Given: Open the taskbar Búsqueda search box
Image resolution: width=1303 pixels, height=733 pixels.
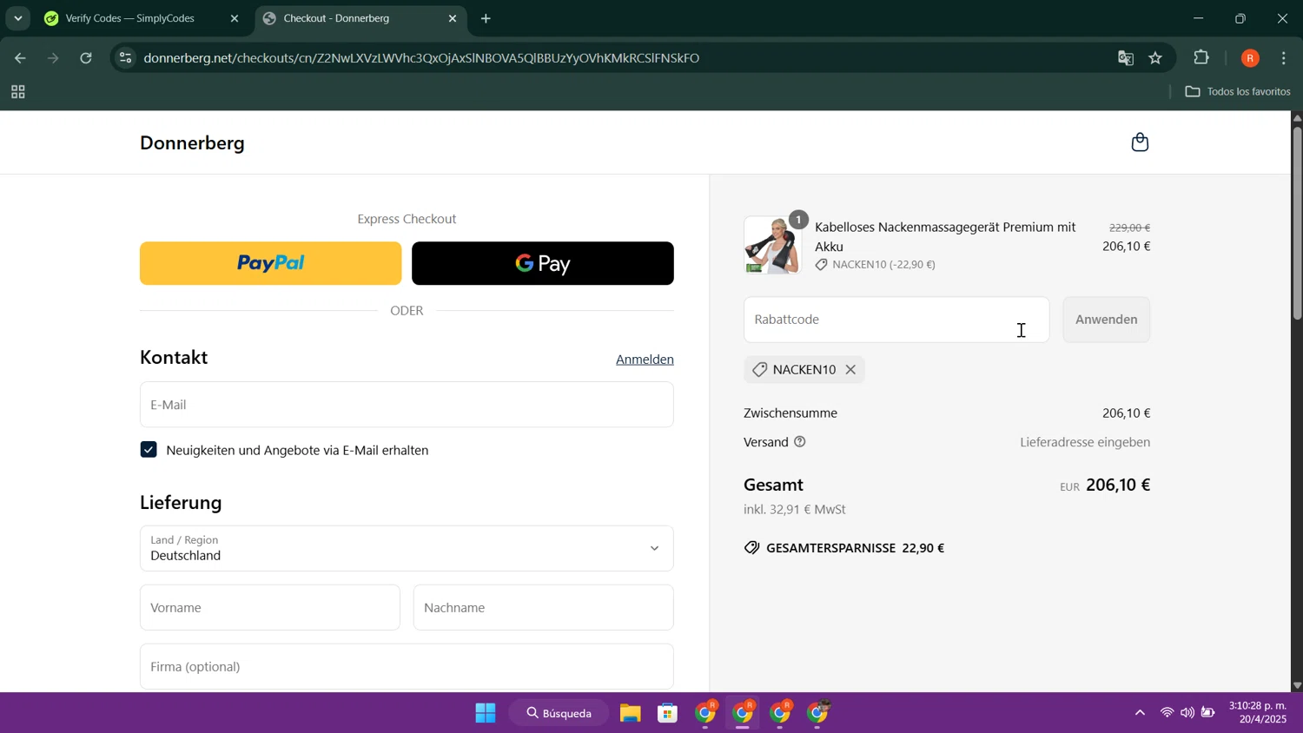Looking at the screenshot, I should [x=559, y=713].
